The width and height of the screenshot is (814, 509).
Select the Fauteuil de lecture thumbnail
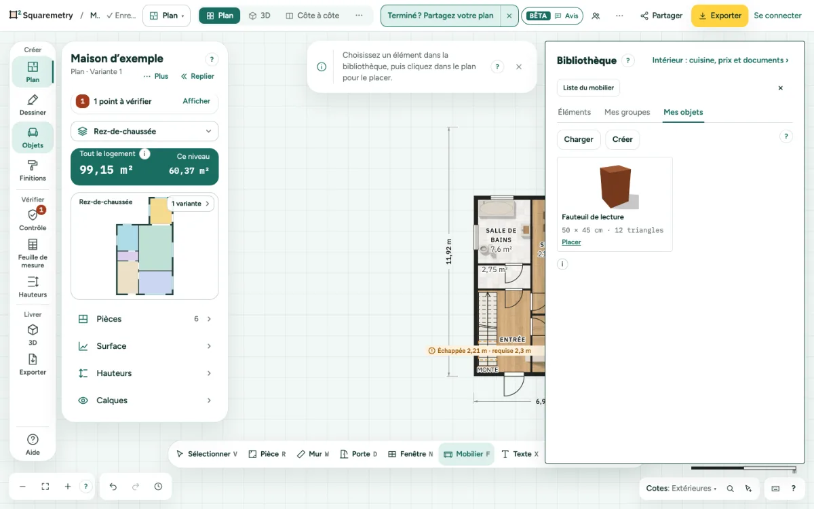pos(615,187)
